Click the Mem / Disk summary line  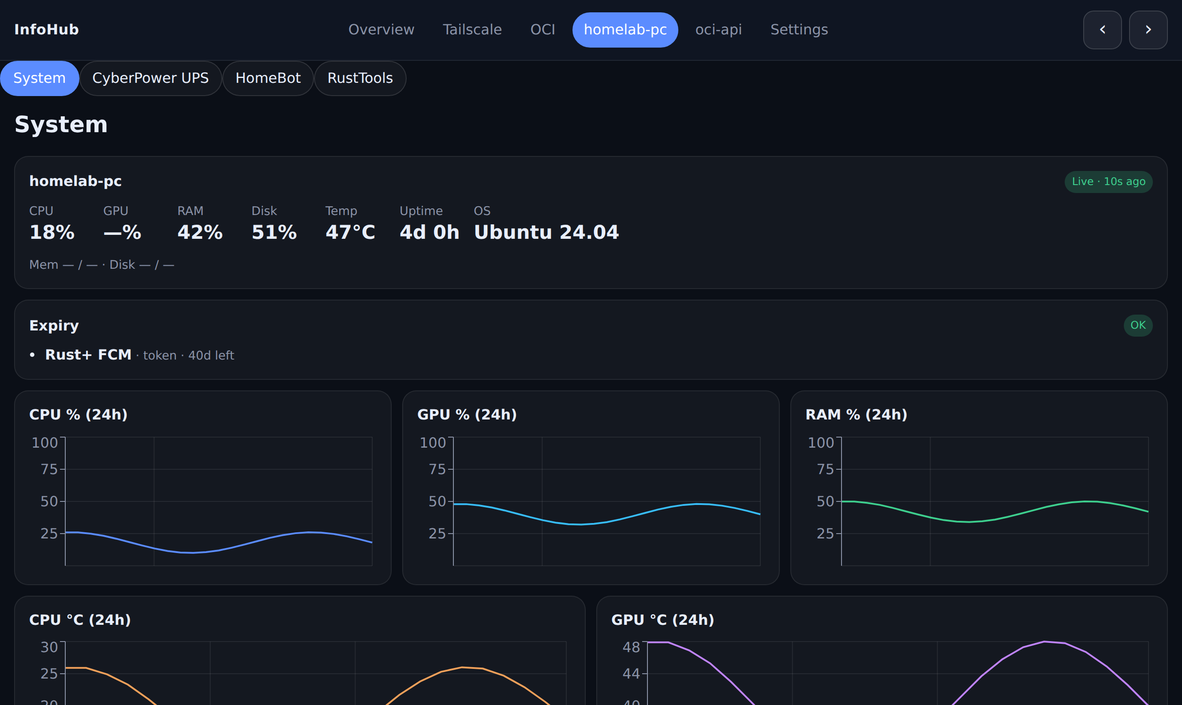[x=102, y=265]
